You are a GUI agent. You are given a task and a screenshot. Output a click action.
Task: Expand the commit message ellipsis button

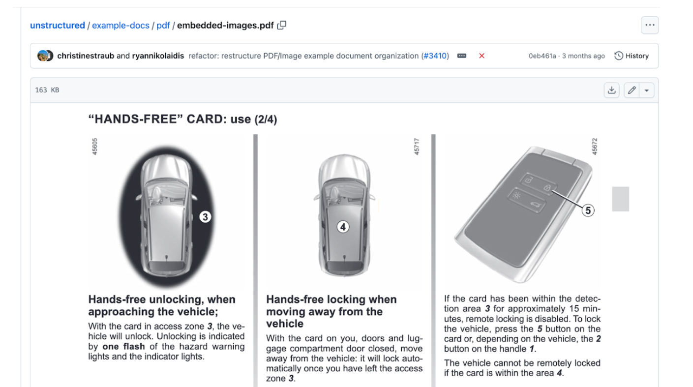(461, 56)
